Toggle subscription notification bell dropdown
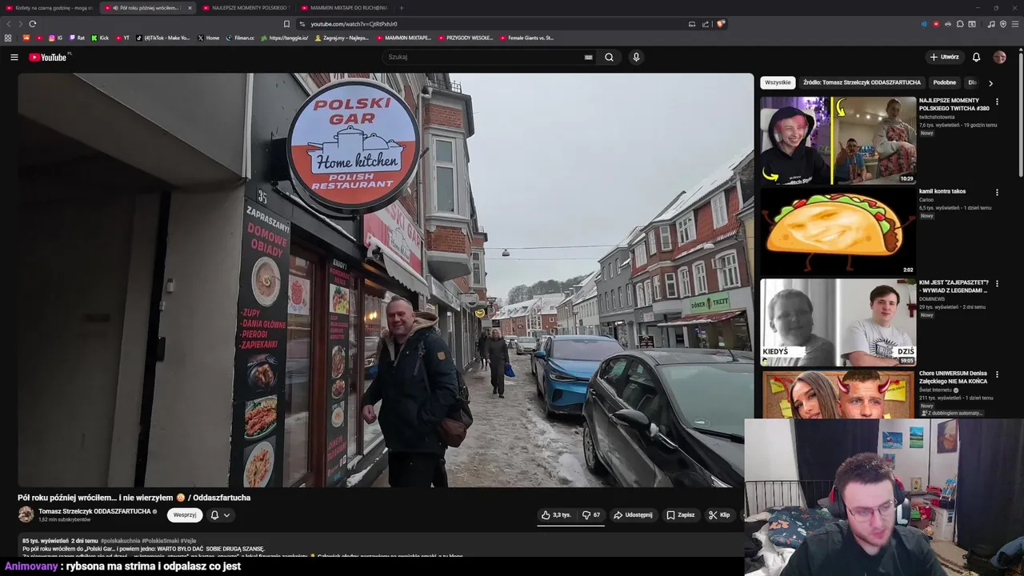1024x576 pixels. point(220,515)
